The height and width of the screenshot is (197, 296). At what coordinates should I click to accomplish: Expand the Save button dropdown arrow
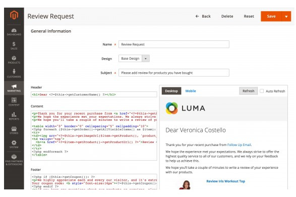[x=286, y=17]
